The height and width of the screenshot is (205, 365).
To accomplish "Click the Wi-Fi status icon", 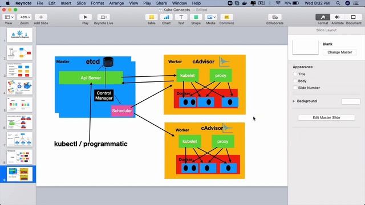I will [x=278, y=3].
